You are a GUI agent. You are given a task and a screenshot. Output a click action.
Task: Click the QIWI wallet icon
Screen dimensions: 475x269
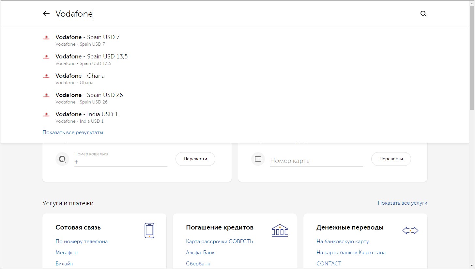[62, 159]
